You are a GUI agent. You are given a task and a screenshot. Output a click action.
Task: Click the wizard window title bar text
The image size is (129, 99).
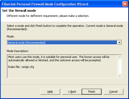click(45, 4)
